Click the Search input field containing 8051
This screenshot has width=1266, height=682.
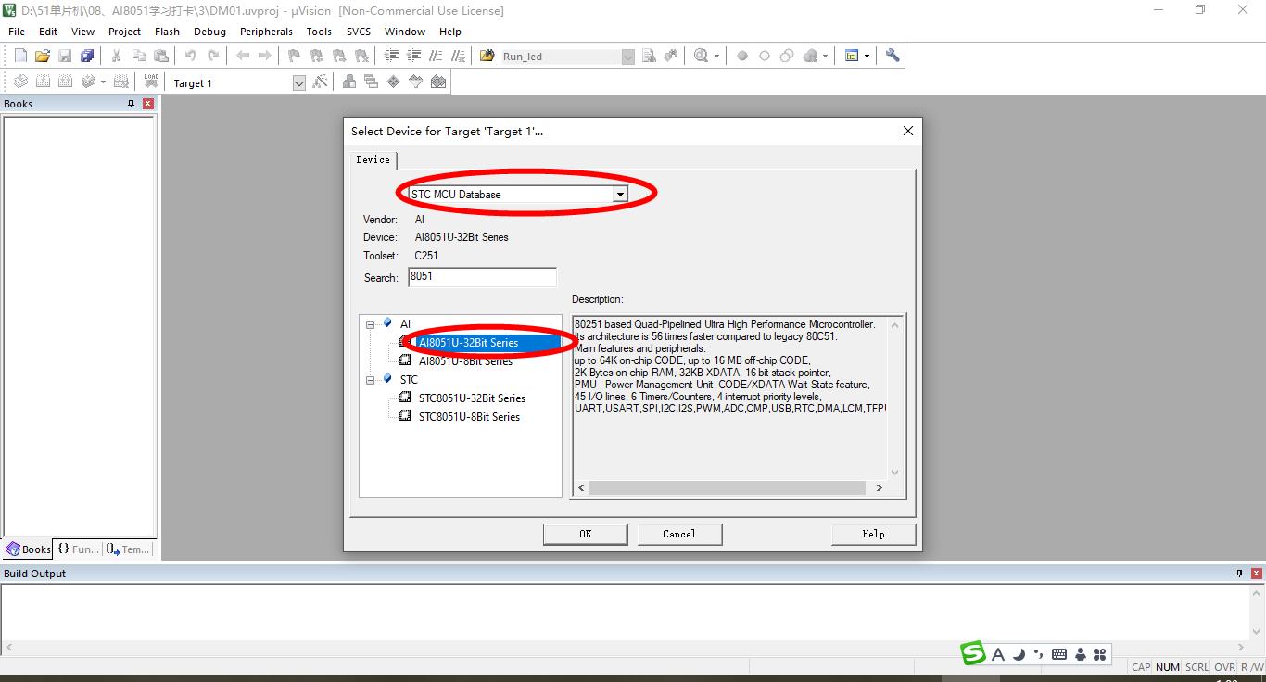(x=482, y=277)
